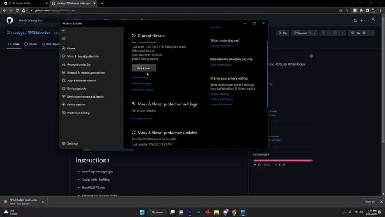Screen dimensions: 385x217
Task: Switch to the De Hood Roblox tab
Action: coord(25,4)
